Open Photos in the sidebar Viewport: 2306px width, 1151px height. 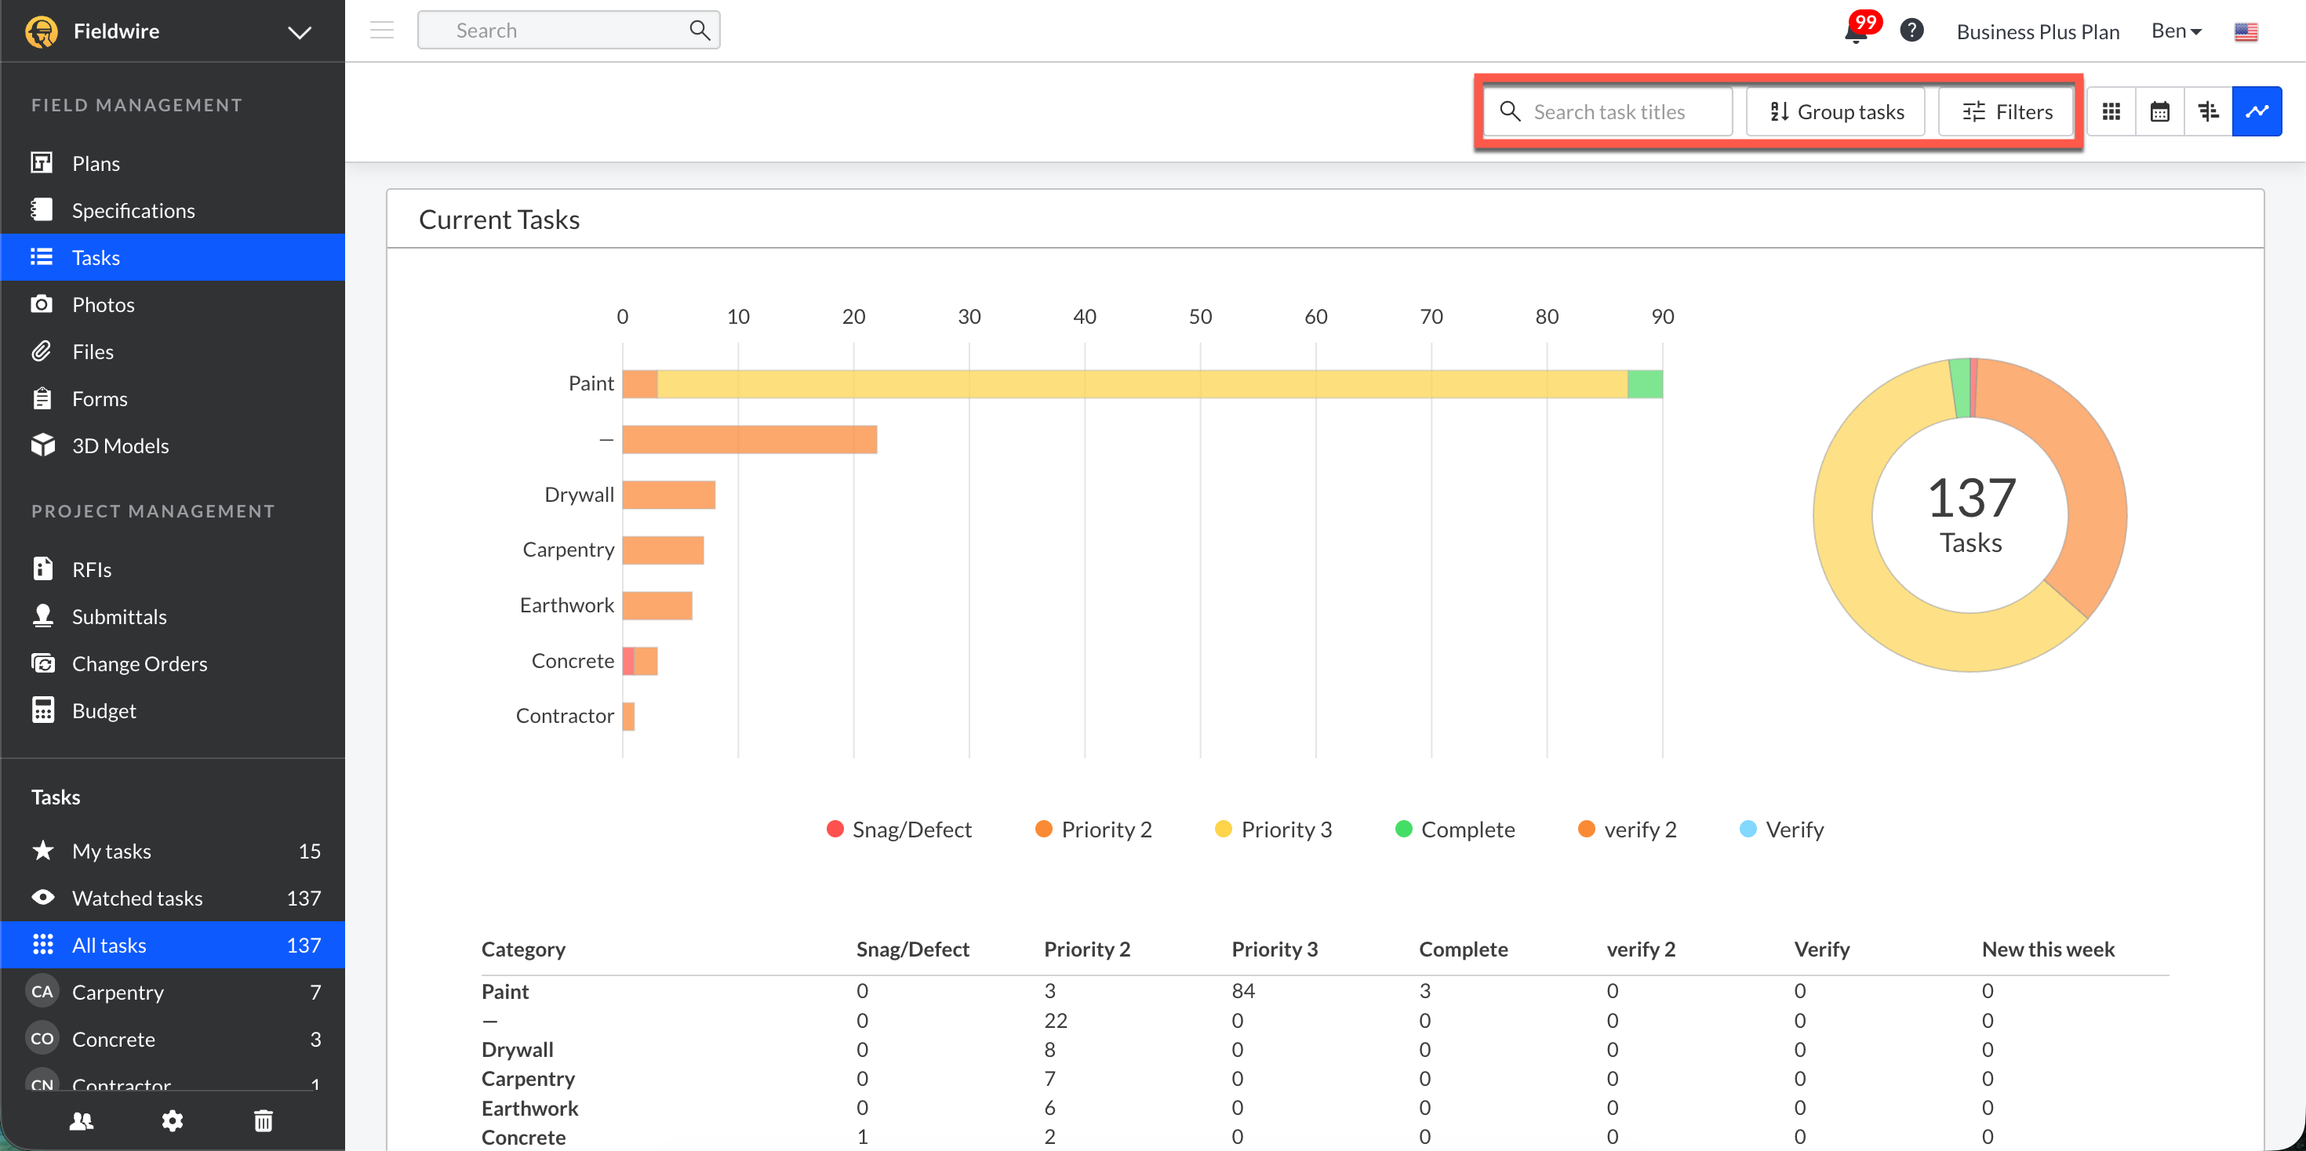(x=103, y=304)
